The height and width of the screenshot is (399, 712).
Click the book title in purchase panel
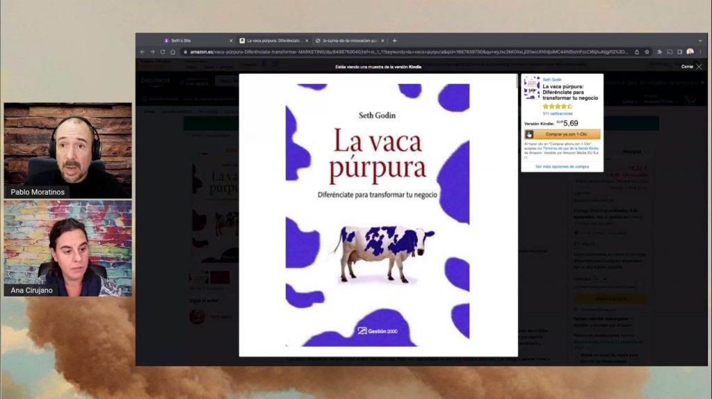[x=570, y=92]
